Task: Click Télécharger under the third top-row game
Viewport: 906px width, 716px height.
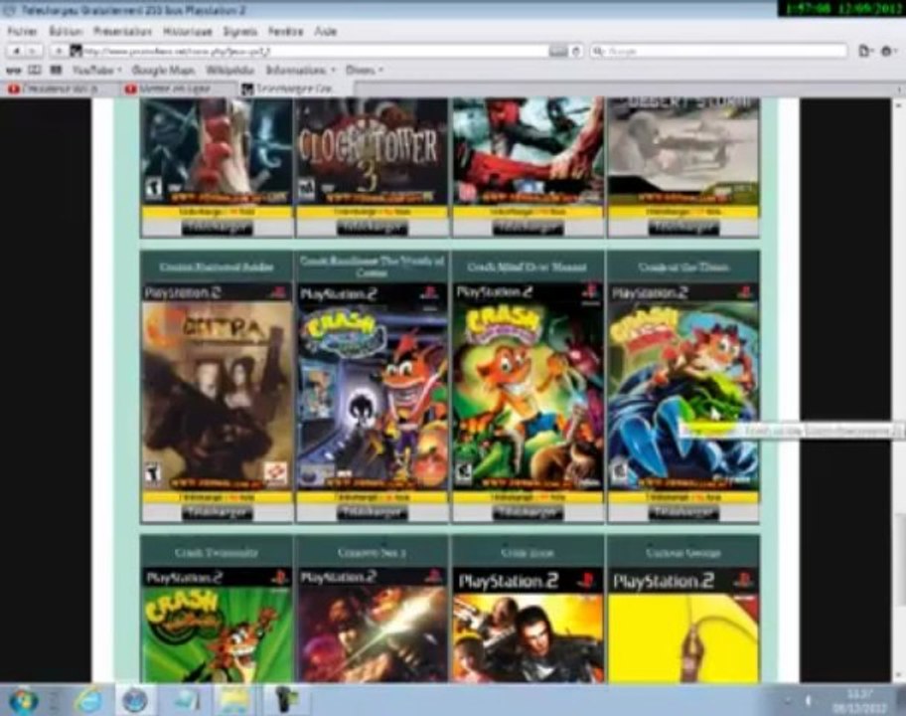Action: [528, 228]
